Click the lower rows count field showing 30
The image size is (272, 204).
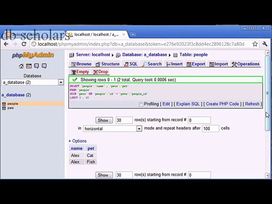(124, 175)
